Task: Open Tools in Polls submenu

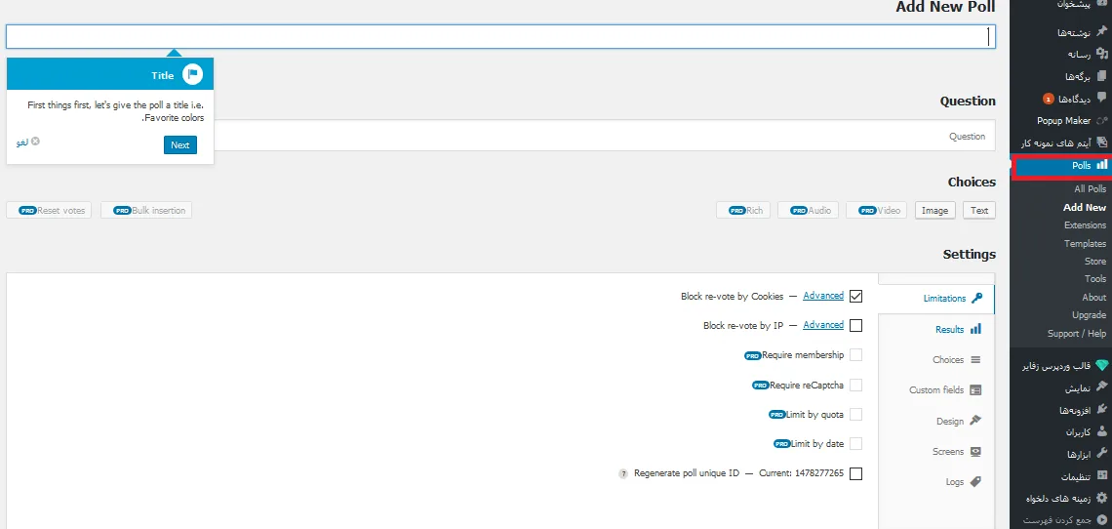Action: 1095,279
